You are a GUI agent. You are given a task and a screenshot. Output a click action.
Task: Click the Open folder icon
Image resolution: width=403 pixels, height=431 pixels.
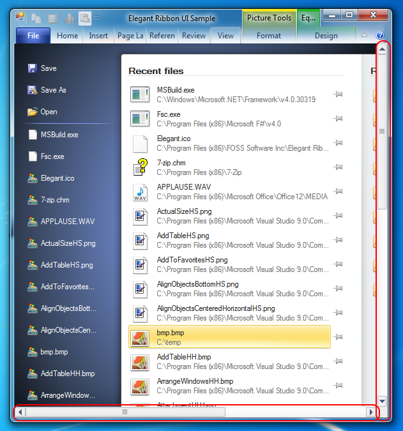(x=33, y=112)
